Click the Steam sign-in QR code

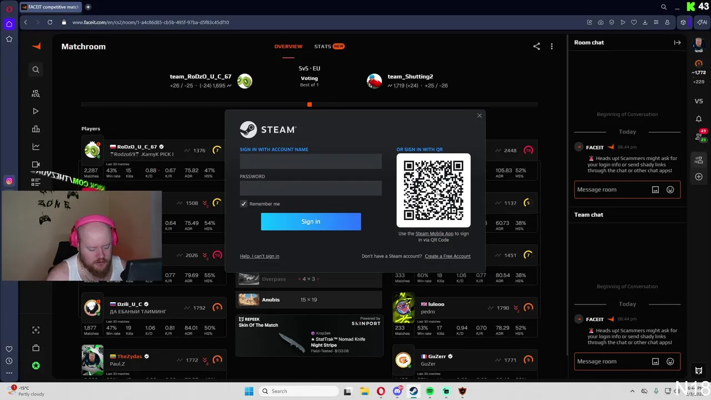433,191
